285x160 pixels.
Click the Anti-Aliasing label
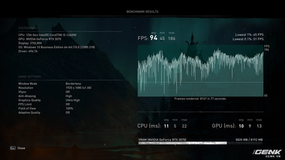(27, 96)
